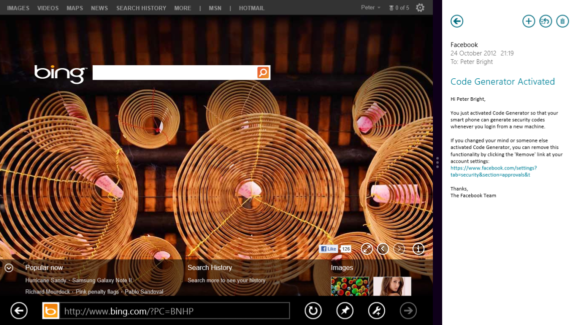View the Bing image in fullscreen
This screenshot has width=577, height=325.
coord(367,248)
